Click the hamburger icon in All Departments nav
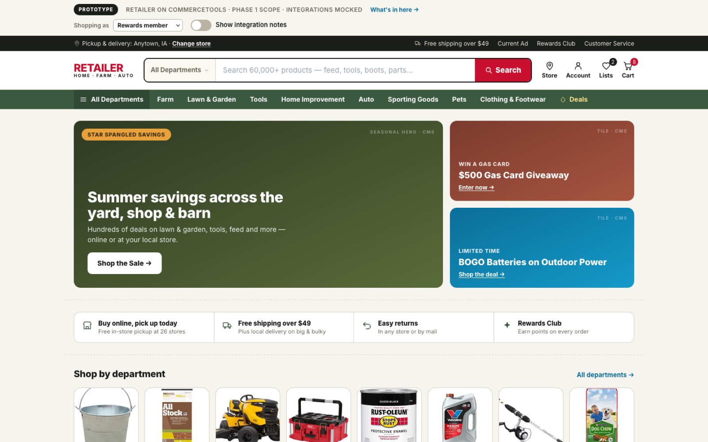 pos(83,99)
